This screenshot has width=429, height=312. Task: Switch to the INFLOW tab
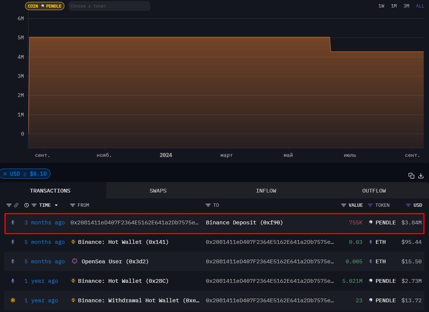pos(266,191)
